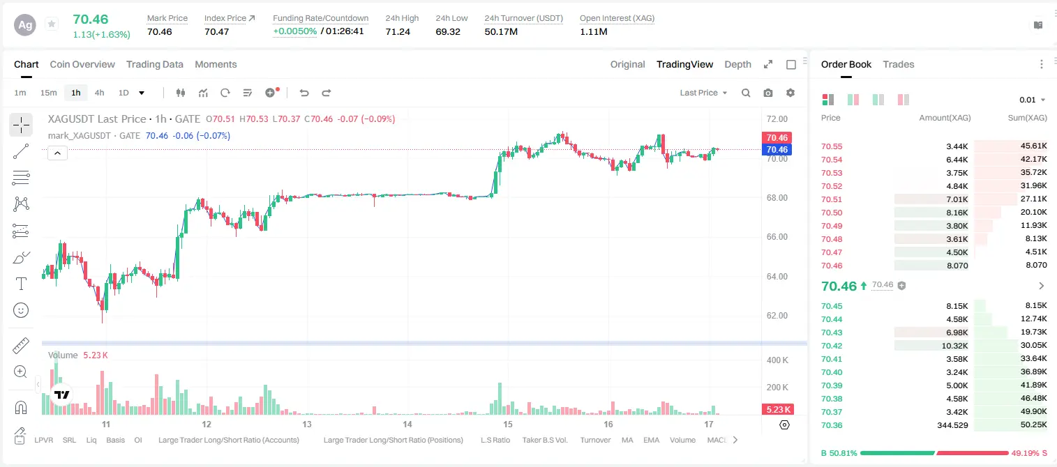
Task: Select the trend line drawing tool
Action: tap(21, 151)
